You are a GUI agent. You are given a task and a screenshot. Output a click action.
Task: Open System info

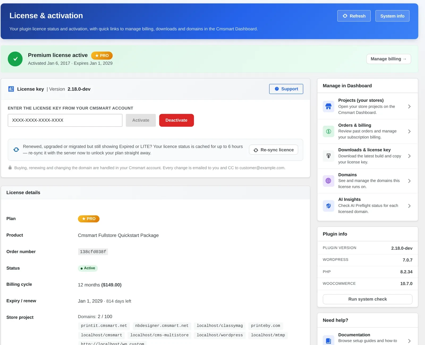pyautogui.click(x=392, y=16)
